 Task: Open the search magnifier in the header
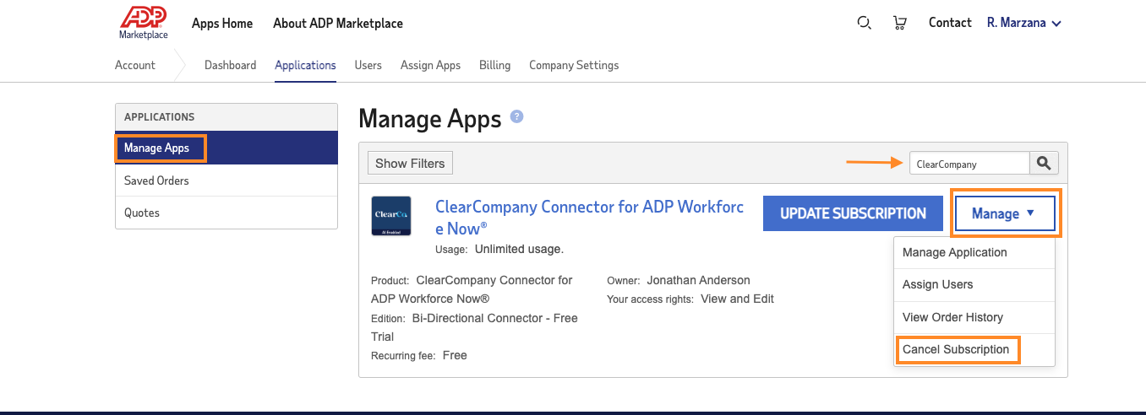[x=864, y=23]
